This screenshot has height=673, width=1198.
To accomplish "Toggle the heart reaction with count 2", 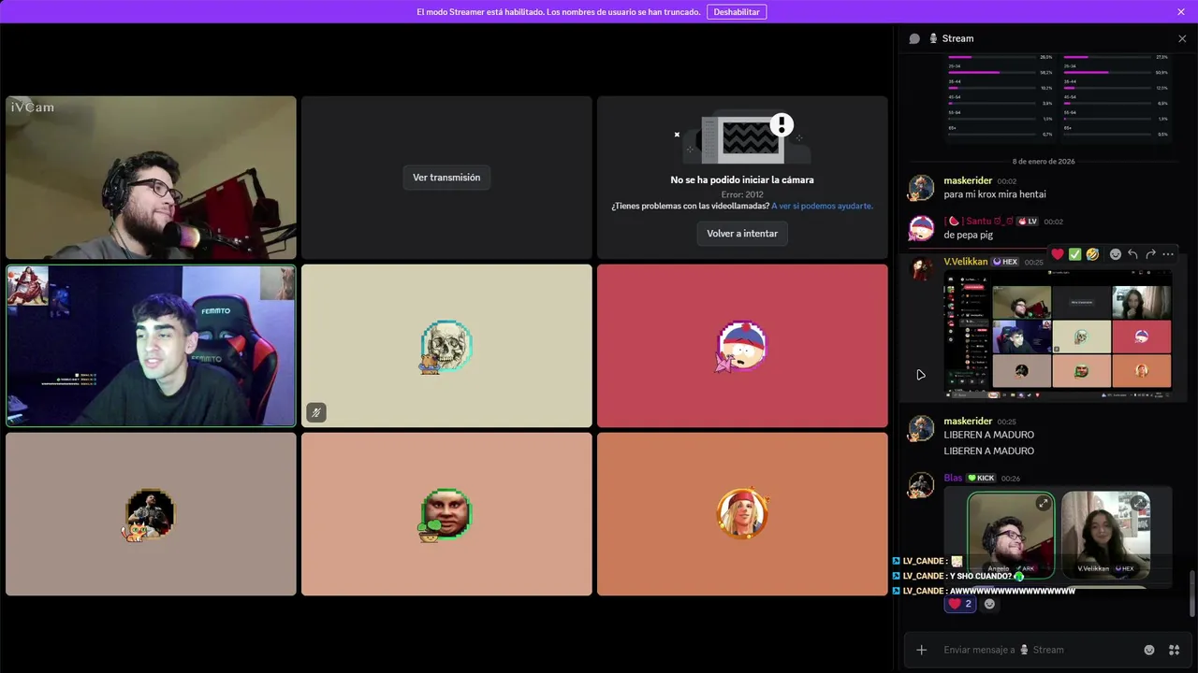I will coord(960,604).
